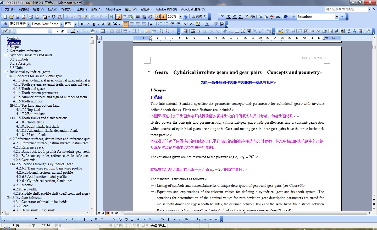Jump to 4.2.7 Module in the outline
Screen dimensions: 377x230
pyautogui.click(x=23, y=185)
